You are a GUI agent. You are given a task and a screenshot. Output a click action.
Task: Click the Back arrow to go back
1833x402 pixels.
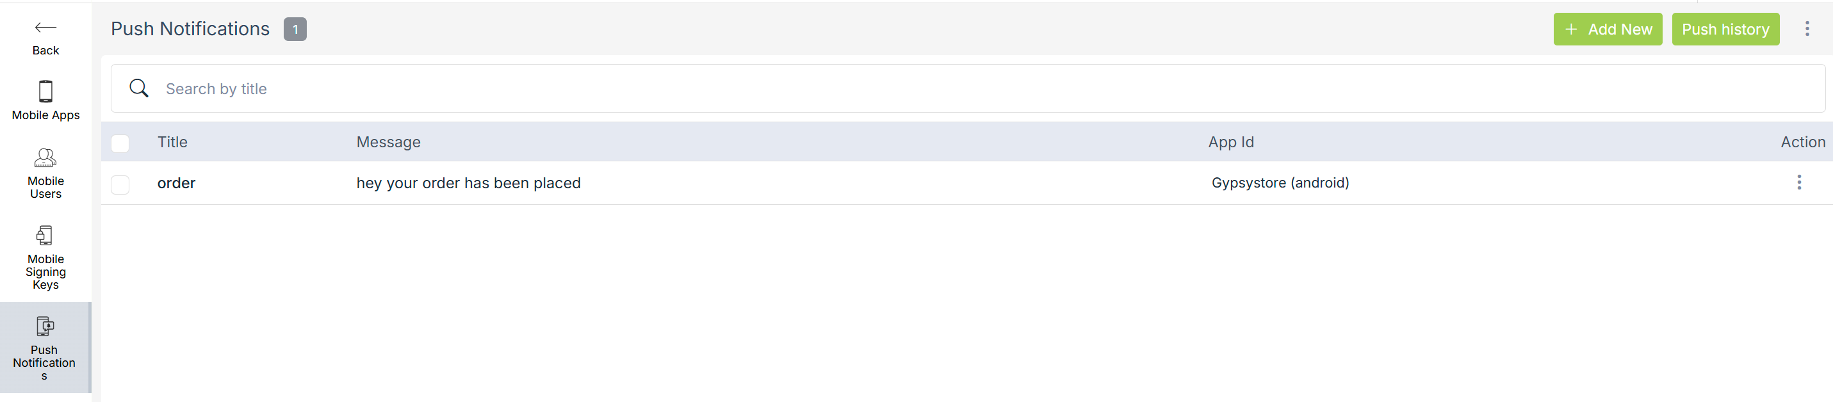[45, 27]
